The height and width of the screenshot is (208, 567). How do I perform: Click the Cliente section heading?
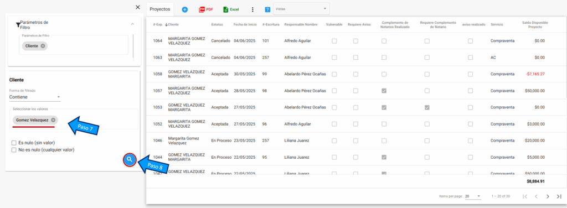click(16, 80)
